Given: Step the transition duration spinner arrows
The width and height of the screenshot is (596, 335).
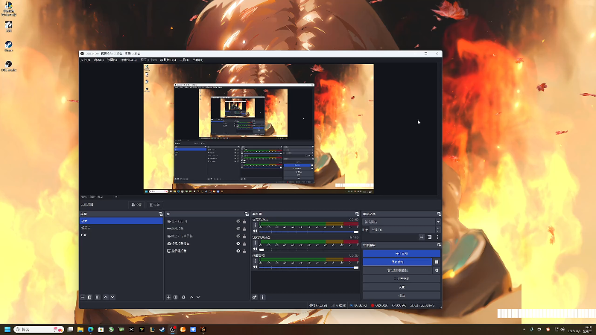Looking at the screenshot, I should 438,230.
